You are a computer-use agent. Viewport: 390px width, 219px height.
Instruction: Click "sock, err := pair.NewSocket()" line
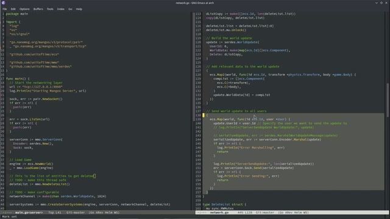tap(36, 99)
